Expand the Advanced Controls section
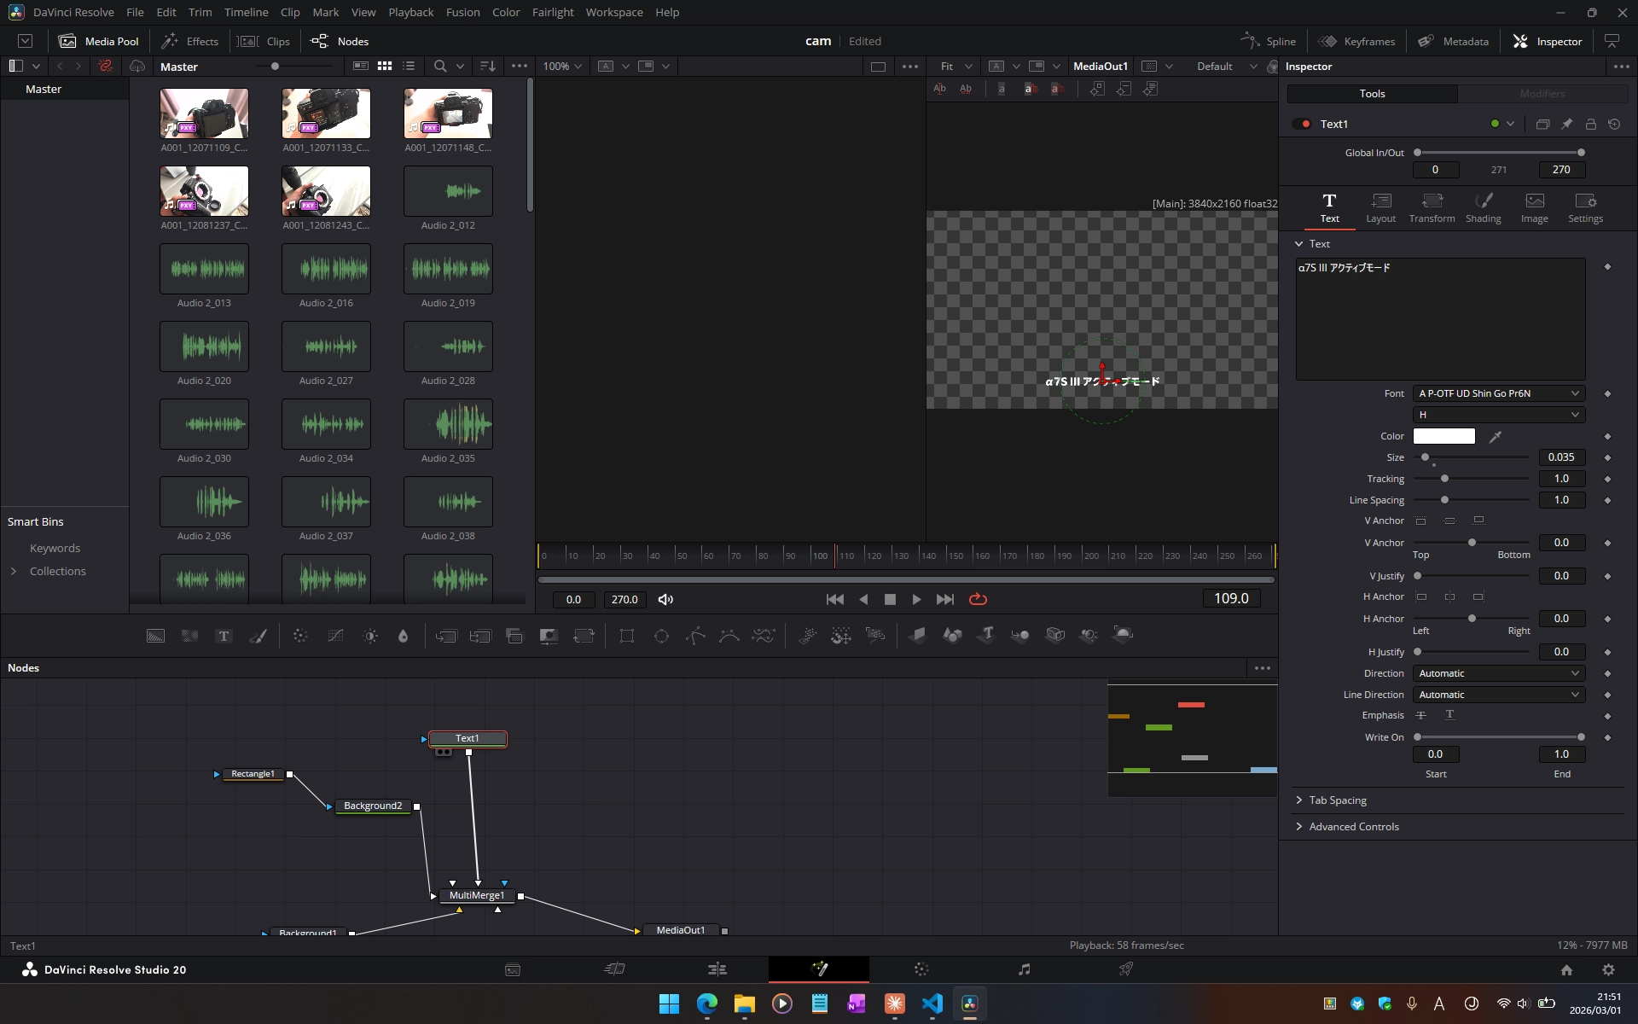Screen dimensions: 1638x1024 pos(1353,826)
